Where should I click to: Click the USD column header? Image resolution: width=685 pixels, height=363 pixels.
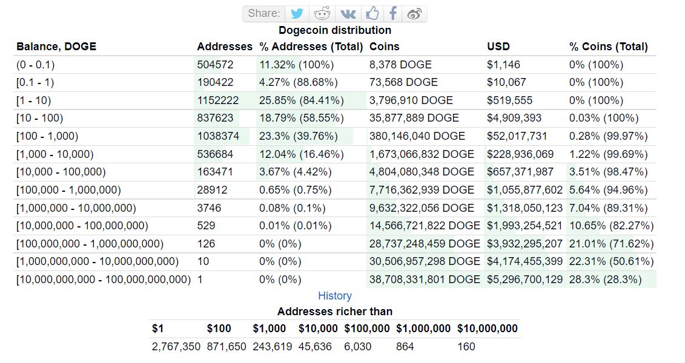(499, 46)
